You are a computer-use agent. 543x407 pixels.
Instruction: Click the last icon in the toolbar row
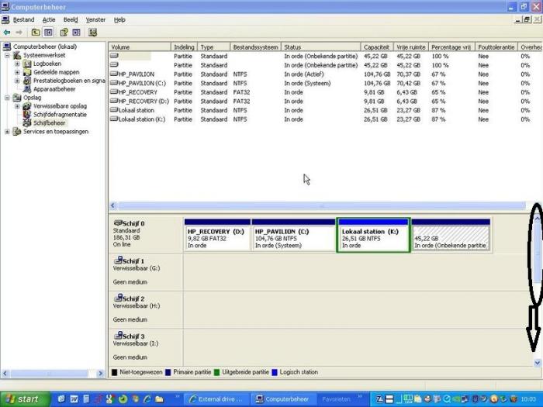pos(92,33)
